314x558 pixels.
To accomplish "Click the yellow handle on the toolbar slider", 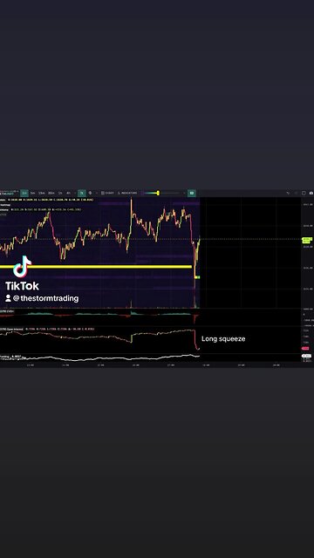I will [x=158, y=193].
